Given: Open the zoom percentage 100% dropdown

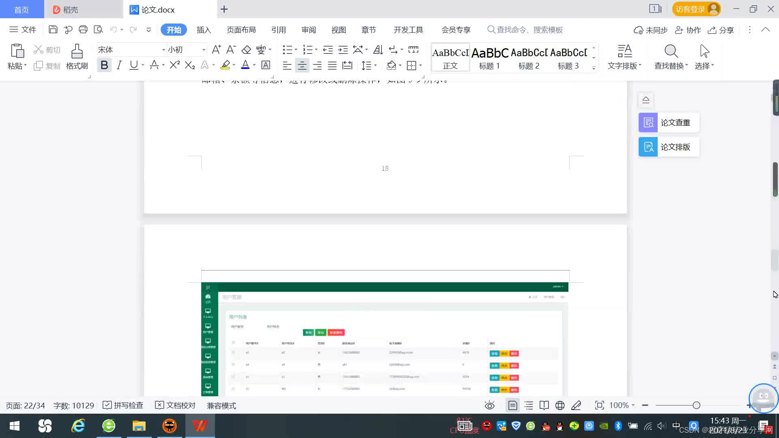Looking at the screenshot, I should (622, 405).
